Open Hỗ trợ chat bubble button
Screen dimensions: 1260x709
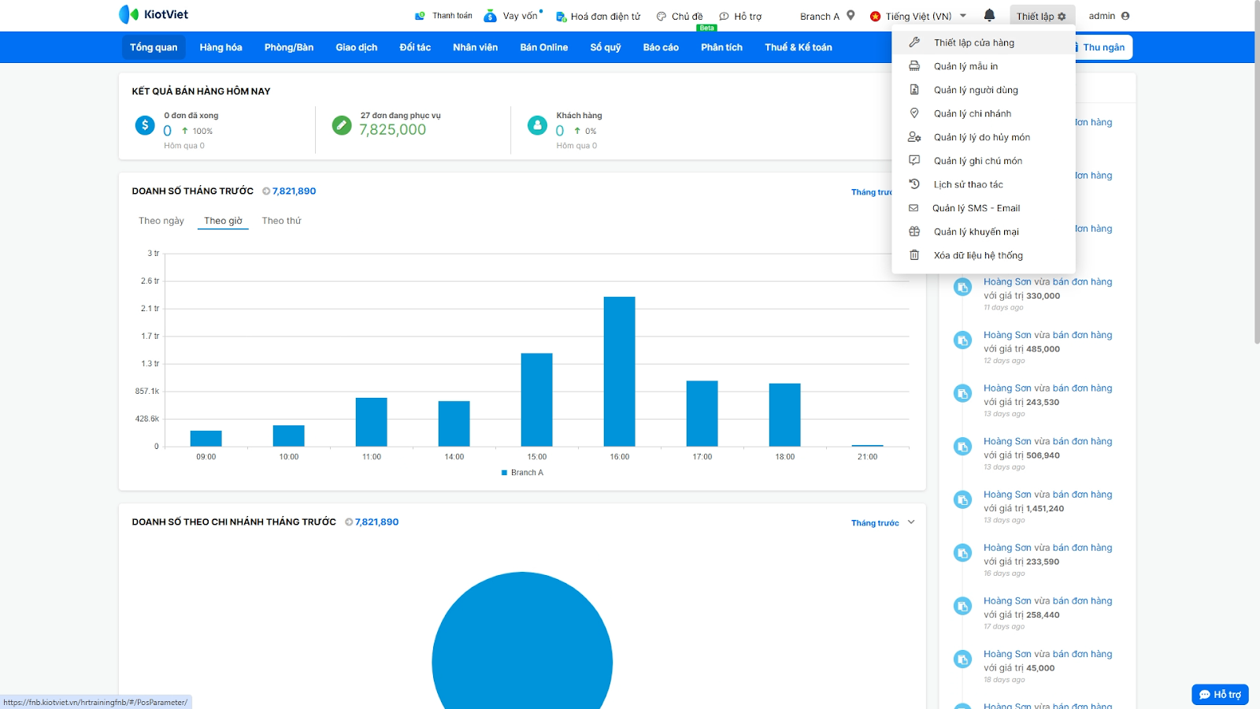coord(1220,694)
